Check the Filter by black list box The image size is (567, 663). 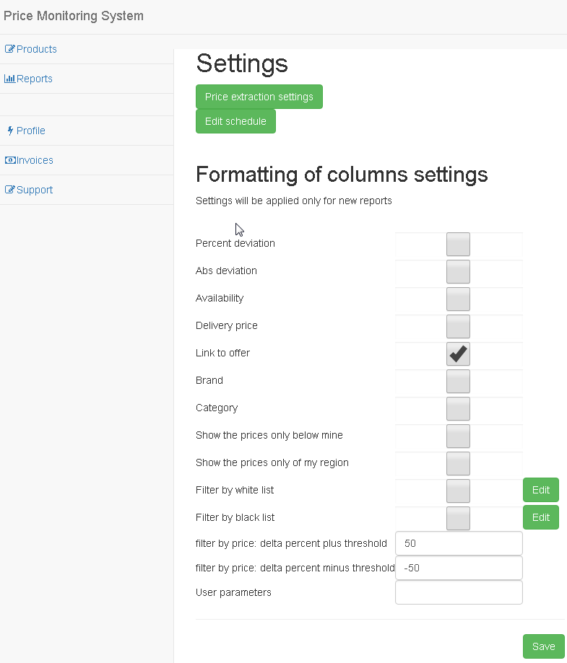[x=458, y=519]
